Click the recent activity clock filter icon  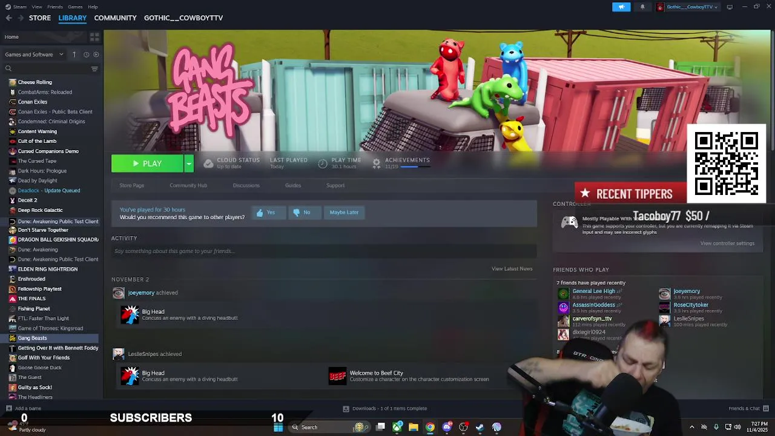click(x=86, y=54)
